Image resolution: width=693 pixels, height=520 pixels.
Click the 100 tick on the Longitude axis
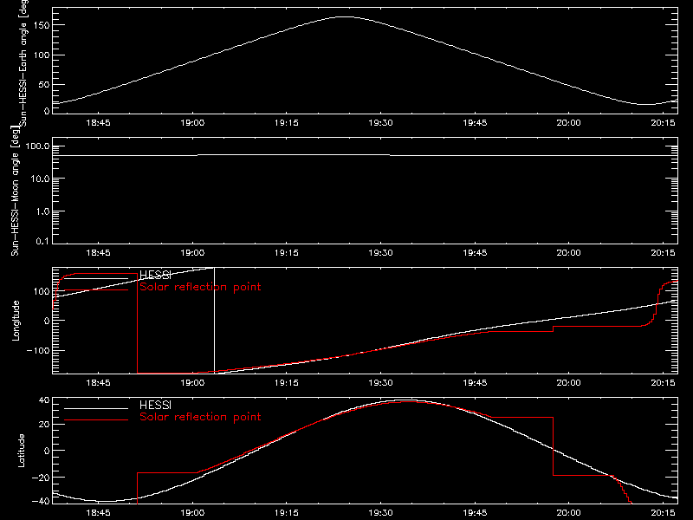click(42, 291)
